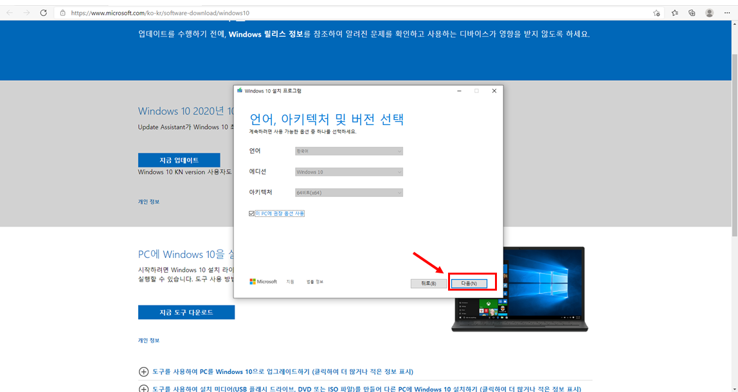Click the 다음(N) button
This screenshot has width=738, height=392.
[x=469, y=284]
